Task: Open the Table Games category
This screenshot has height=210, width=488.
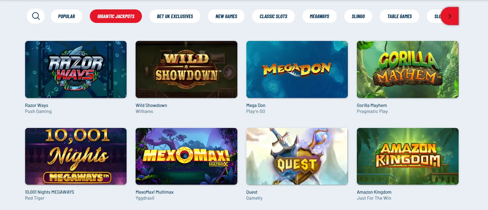Action: pos(400,16)
